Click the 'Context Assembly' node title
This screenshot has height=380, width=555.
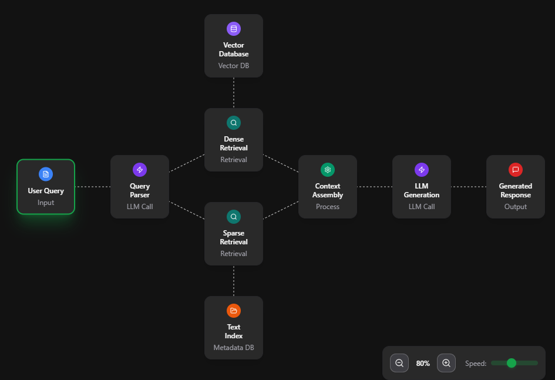click(328, 190)
